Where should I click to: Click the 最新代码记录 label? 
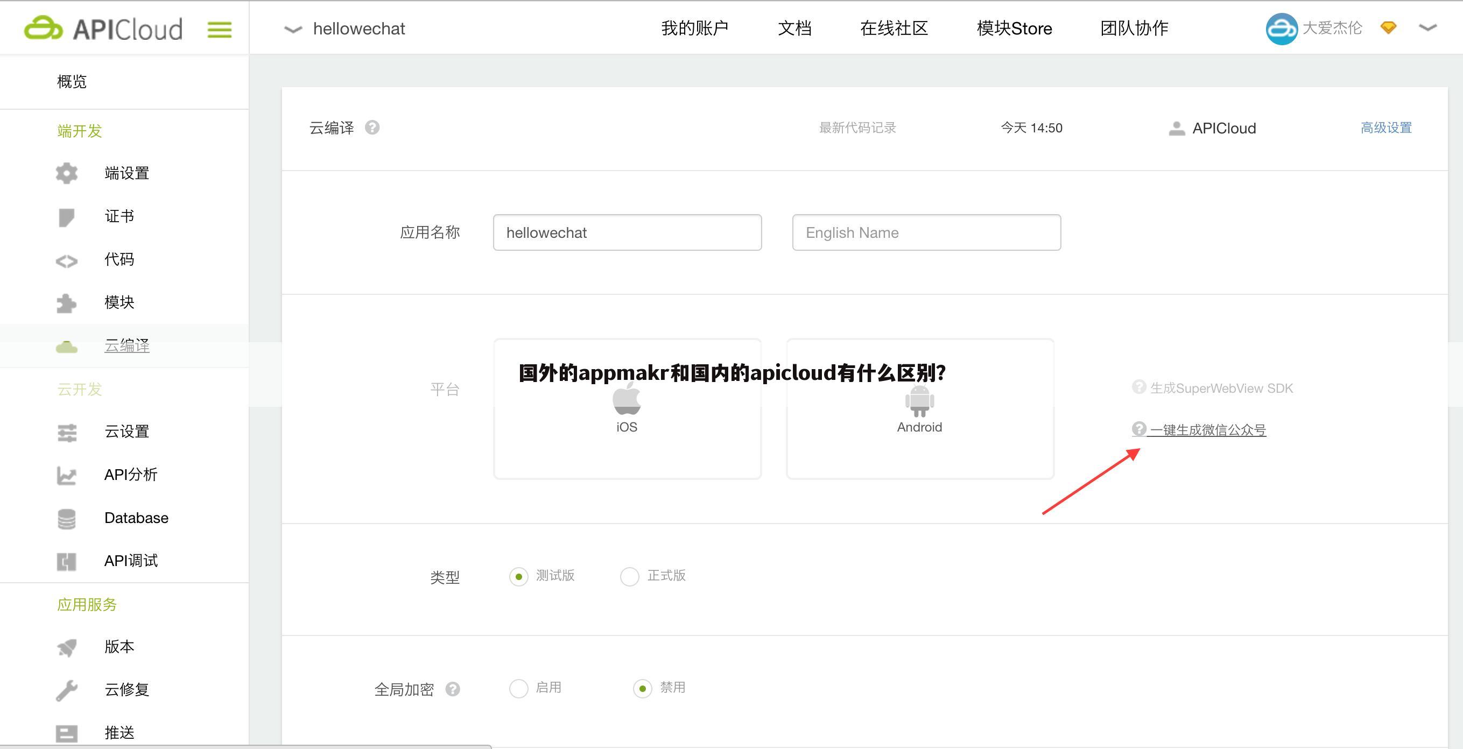pyautogui.click(x=857, y=128)
